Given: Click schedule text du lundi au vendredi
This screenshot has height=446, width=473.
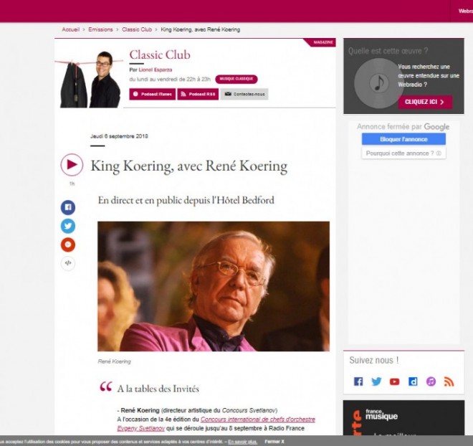Looking at the screenshot, I should click(x=170, y=80).
